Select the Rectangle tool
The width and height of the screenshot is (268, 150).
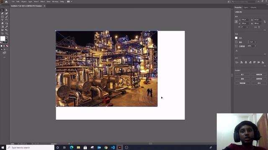pyautogui.click(x=2, y=17)
